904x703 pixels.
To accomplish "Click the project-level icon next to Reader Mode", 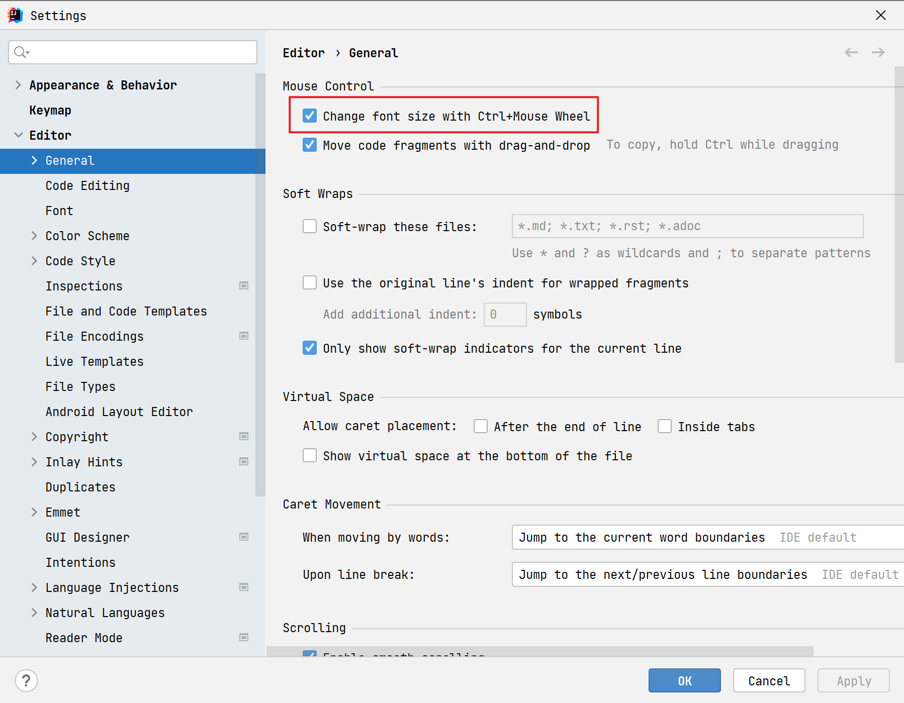I will [244, 638].
